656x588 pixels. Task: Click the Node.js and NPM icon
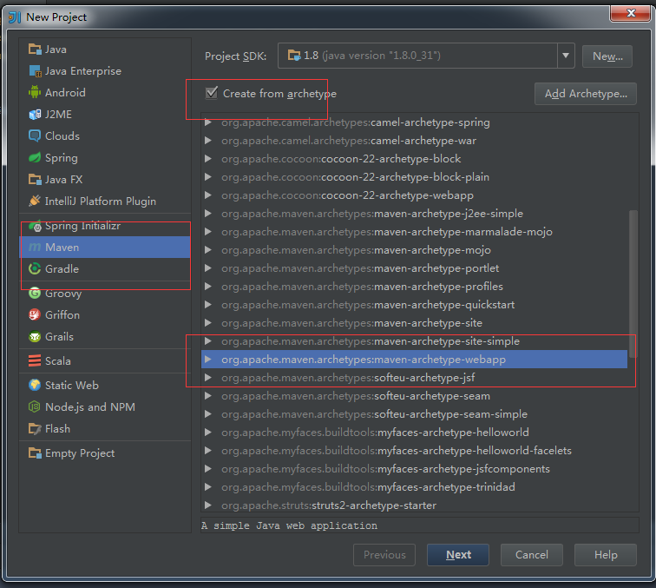(x=35, y=407)
